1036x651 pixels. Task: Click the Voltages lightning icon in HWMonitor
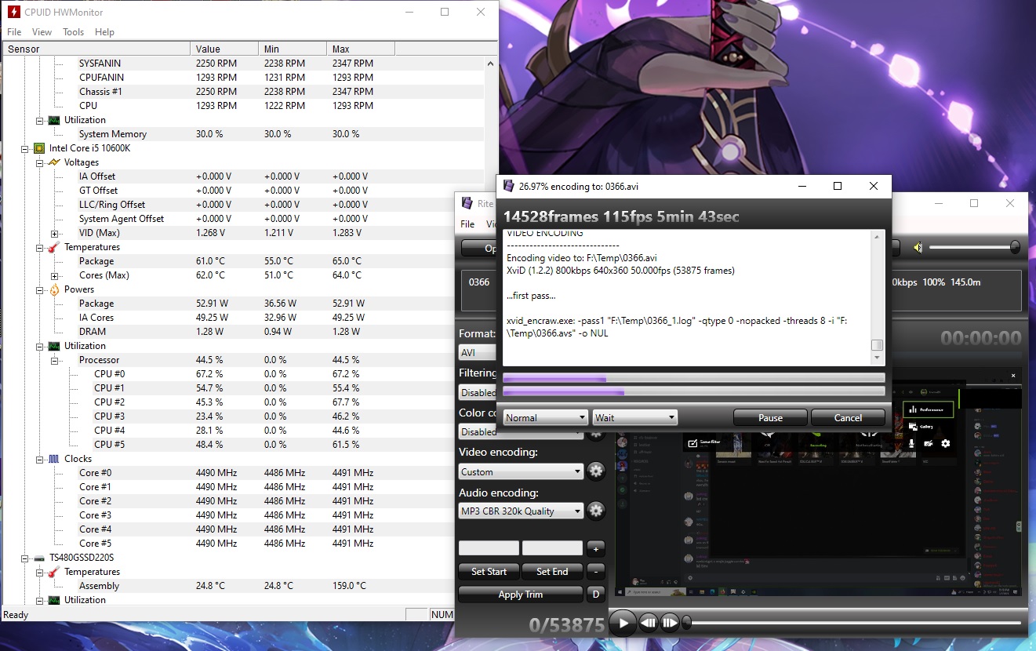click(54, 162)
